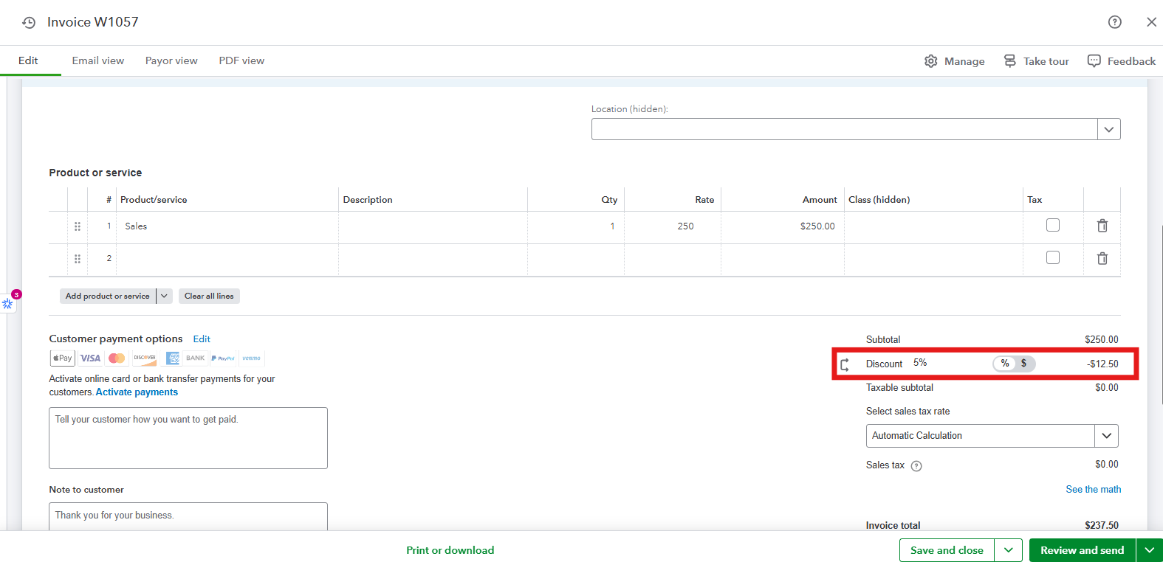Click the VISA card icon
This screenshot has height=562, width=1163.
click(x=90, y=358)
